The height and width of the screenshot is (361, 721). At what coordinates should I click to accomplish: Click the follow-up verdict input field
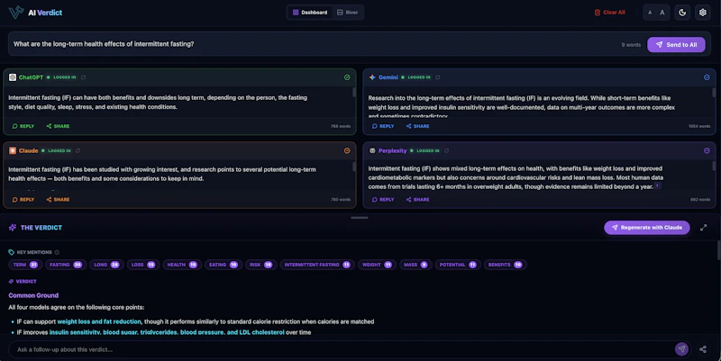point(341,349)
